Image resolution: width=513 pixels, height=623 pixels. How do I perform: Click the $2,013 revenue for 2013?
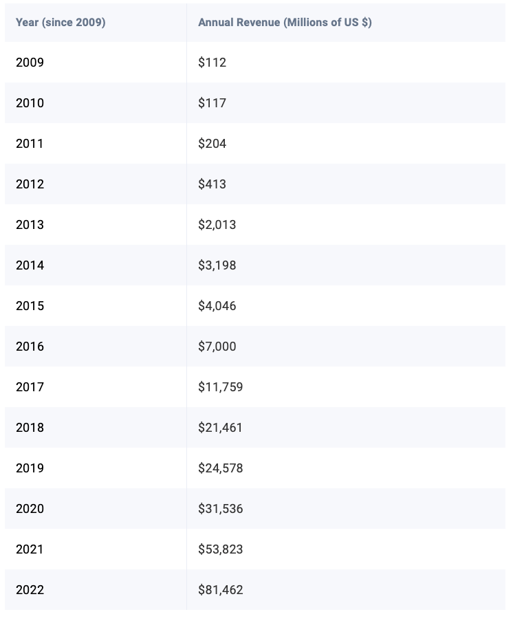tap(217, 224)
